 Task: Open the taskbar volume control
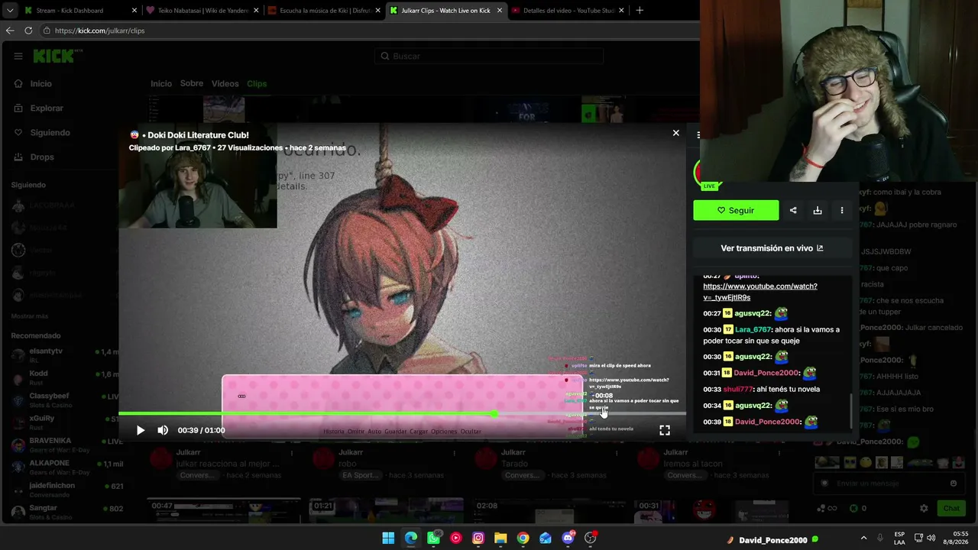pyautogui.click(x=931, y=539)
